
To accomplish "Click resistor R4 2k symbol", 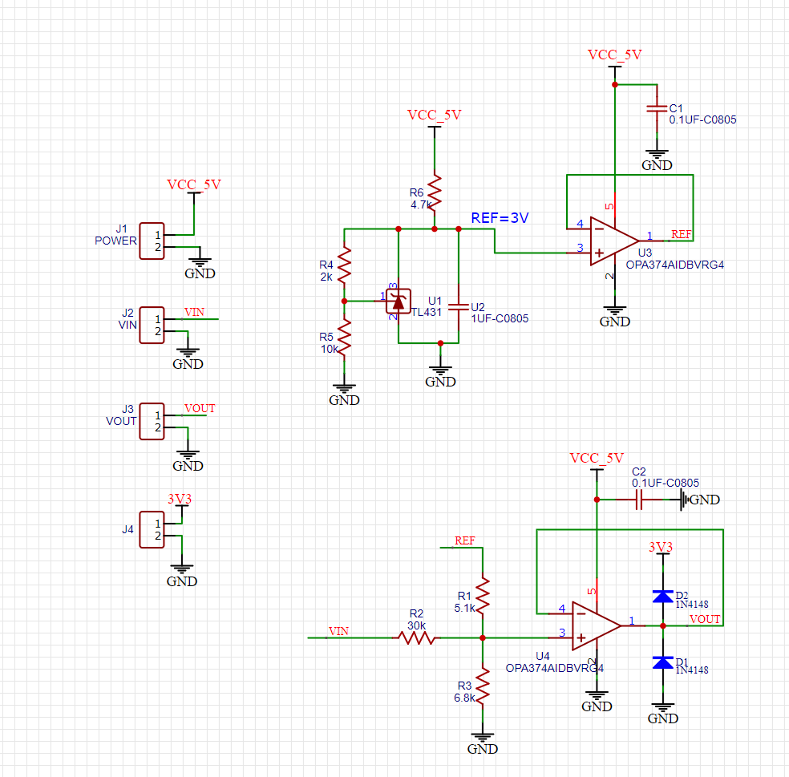I will pos(344,265).
